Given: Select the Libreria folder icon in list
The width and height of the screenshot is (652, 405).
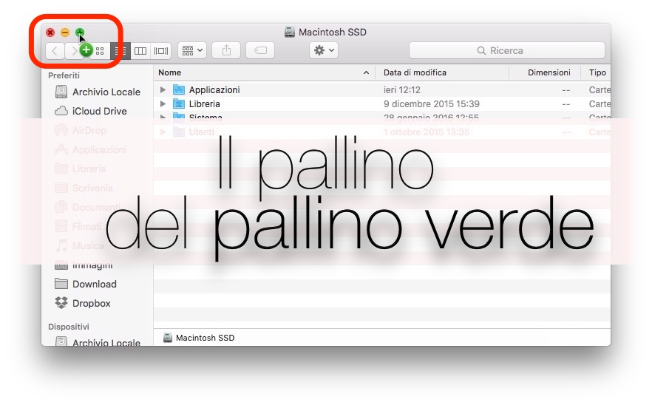Looking at the screenshot, I should pyautogui.click(x=179, y=104).
